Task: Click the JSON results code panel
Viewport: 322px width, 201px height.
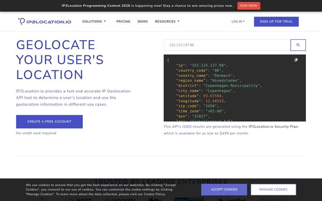Action: [x=235, y=88]
